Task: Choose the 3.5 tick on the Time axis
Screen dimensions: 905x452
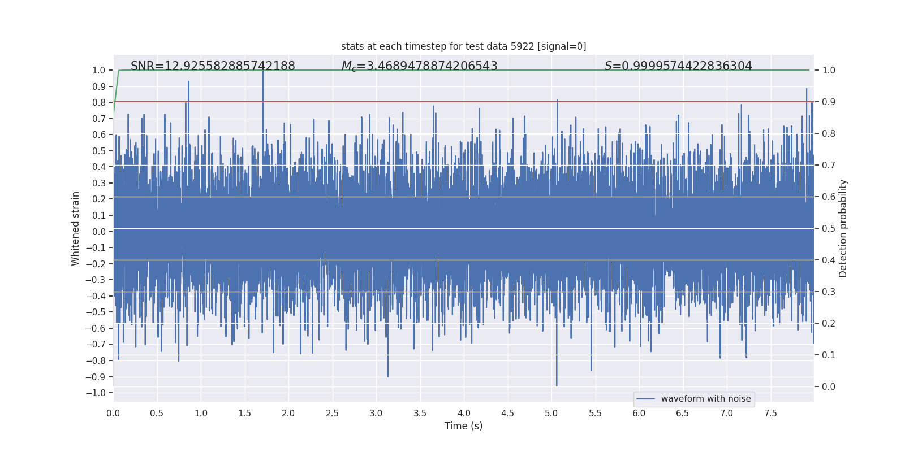Action: point(420,414)
